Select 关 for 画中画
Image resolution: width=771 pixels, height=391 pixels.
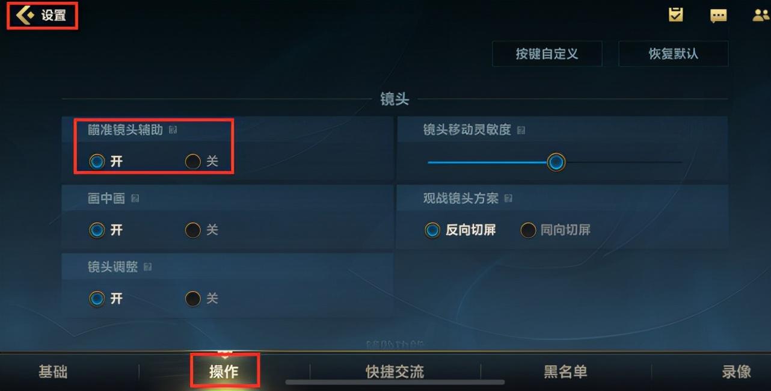pyautogui.click(x=201, y=230)
